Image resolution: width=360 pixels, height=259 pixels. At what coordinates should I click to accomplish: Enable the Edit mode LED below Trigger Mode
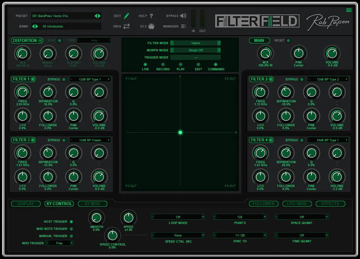click(x=198, y=64)
